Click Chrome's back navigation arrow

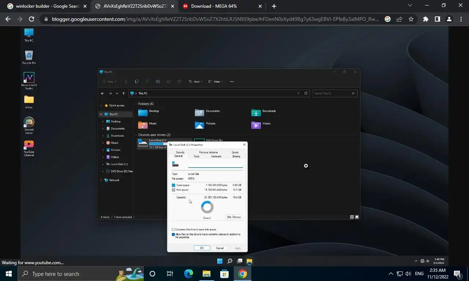pyautogui.click(x=8, y=19)
